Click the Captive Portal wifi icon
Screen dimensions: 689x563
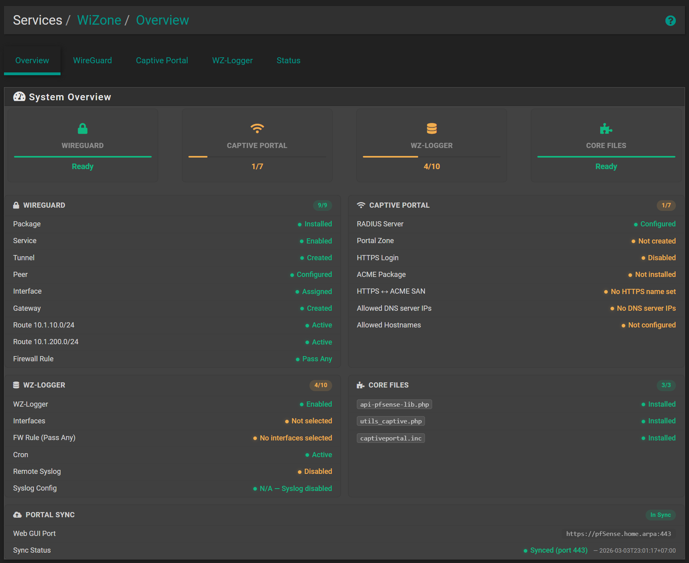(x=257, y=129)
